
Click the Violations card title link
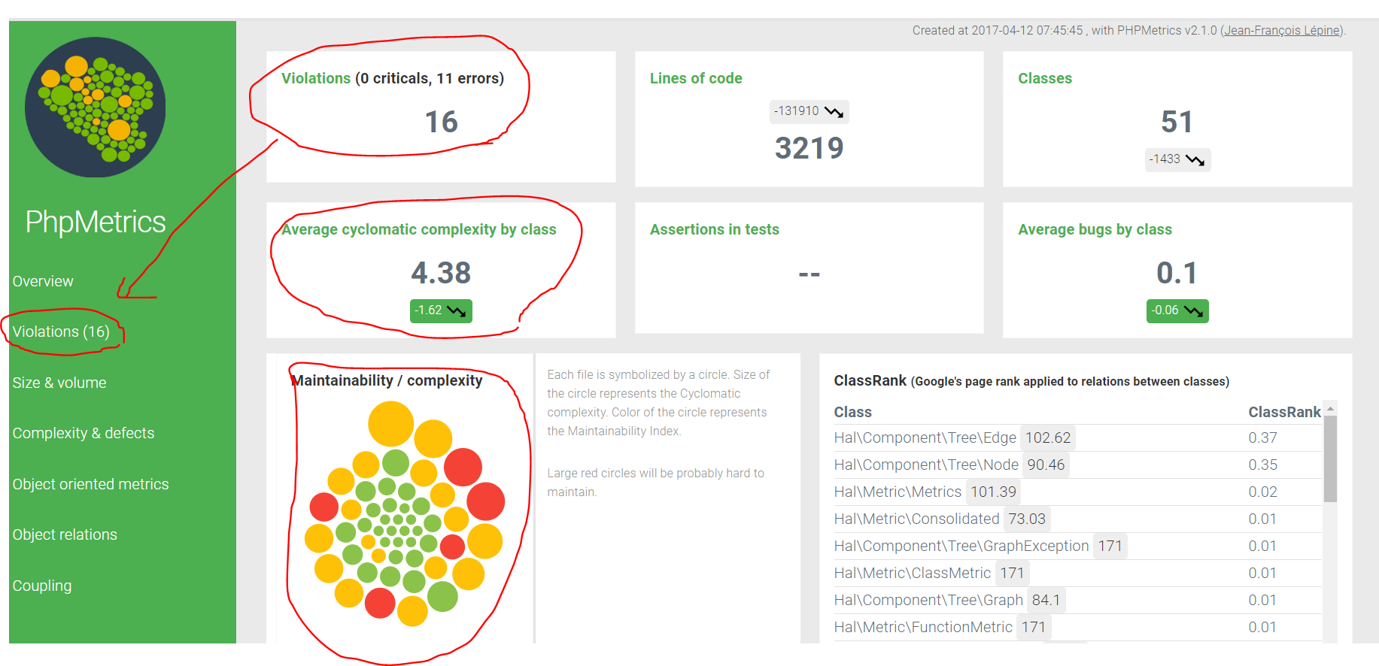coord(316,78)
